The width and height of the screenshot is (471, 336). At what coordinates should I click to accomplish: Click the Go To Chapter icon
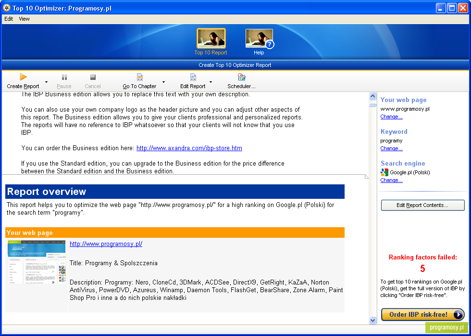point(140,78)
